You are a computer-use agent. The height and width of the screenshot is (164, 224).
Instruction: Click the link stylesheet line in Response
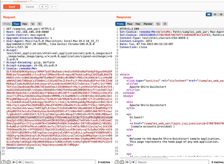[x=175, y=81]
